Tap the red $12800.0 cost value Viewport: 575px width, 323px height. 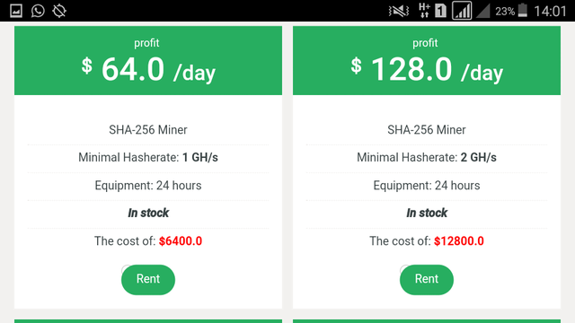[459, 241]
